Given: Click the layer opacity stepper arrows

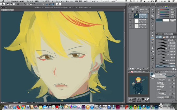Looking at the screenshot, I should tap(148, 9).
